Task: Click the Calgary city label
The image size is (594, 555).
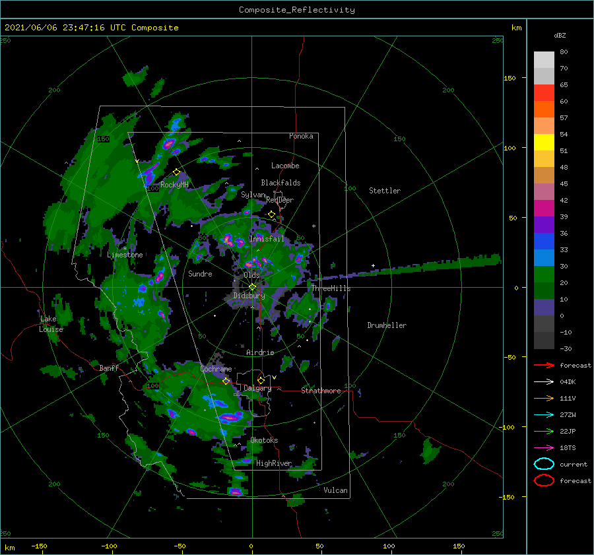Action: point(257,388)
